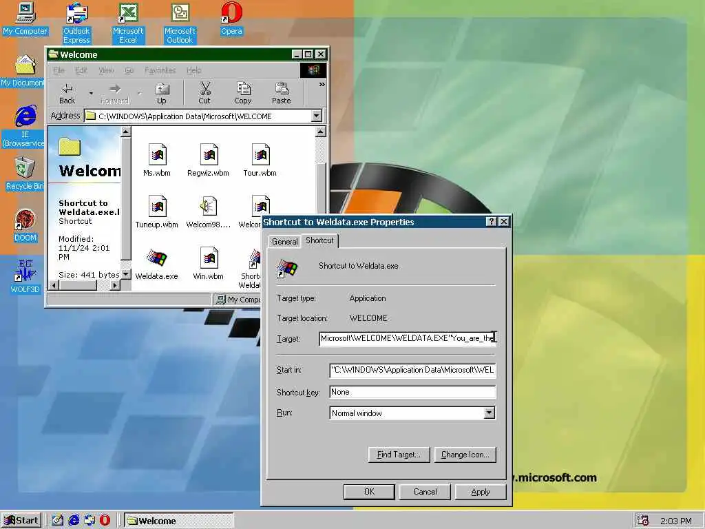Click the Up folder toolbar button

[x=161, y=93]
